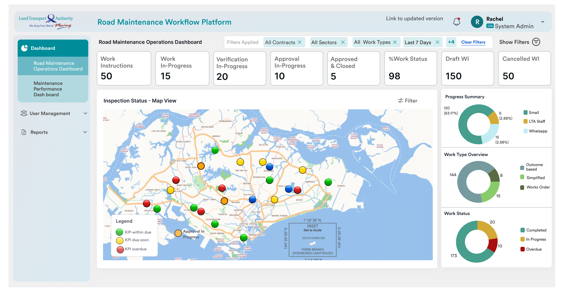This screenshot has height=293, width=566.
Task: Expand the User Management section chevron
Action: (x=85, y=113)
